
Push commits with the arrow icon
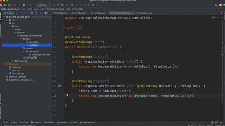85,5
